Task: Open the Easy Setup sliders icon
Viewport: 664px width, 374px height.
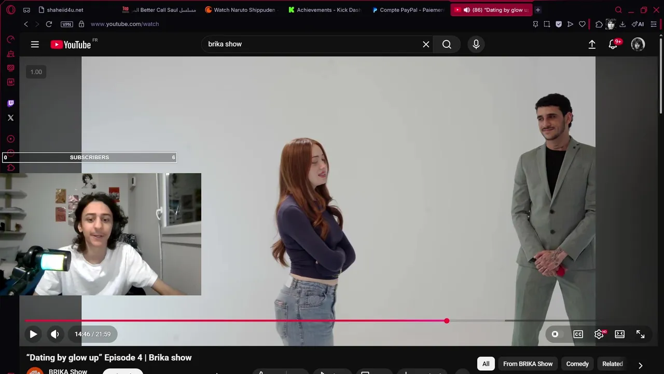Action: pyautogui.click(x=654, y=24)
